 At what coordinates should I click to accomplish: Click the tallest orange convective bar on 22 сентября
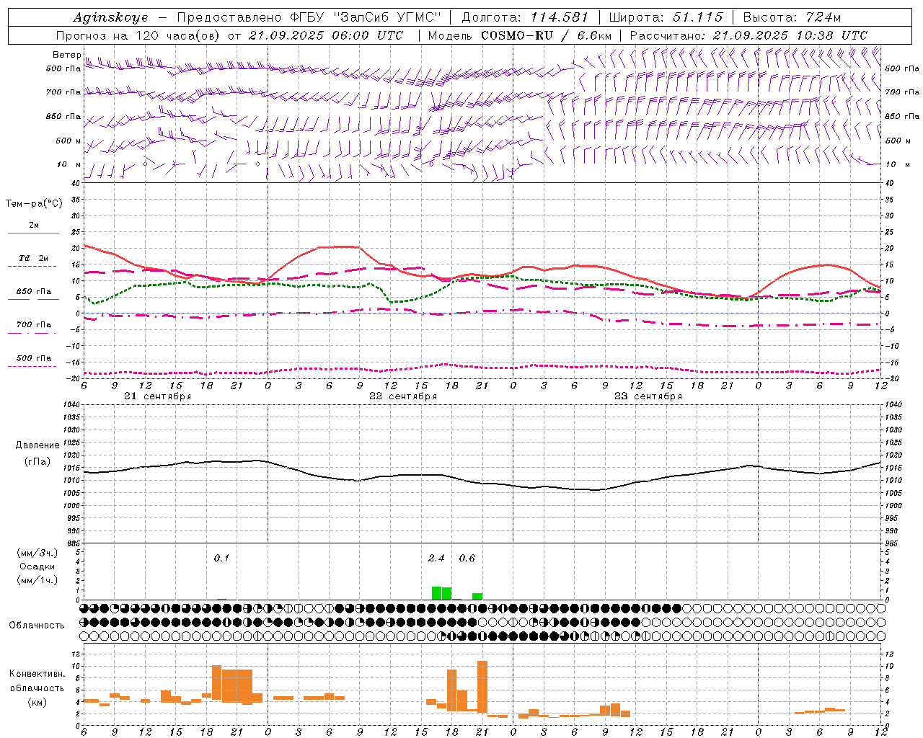tap(482, 687)
